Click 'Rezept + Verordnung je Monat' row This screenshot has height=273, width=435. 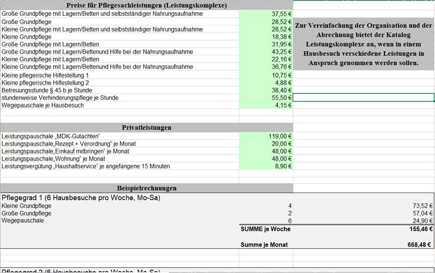click(x=69, y=144)
